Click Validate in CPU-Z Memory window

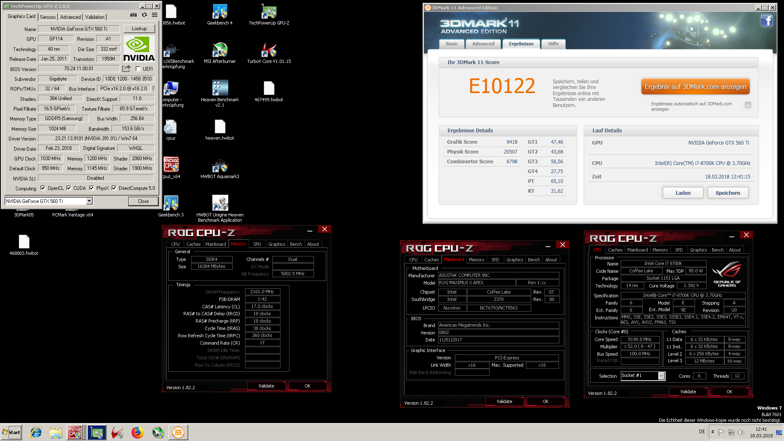click(x=266, y=386)
